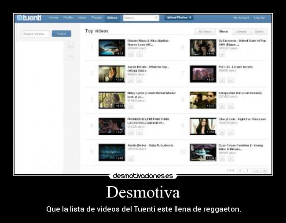Click add icon under PIM PAM TOMA video
This screenshot has width=286, height=223.
click(x=139, y=133)
